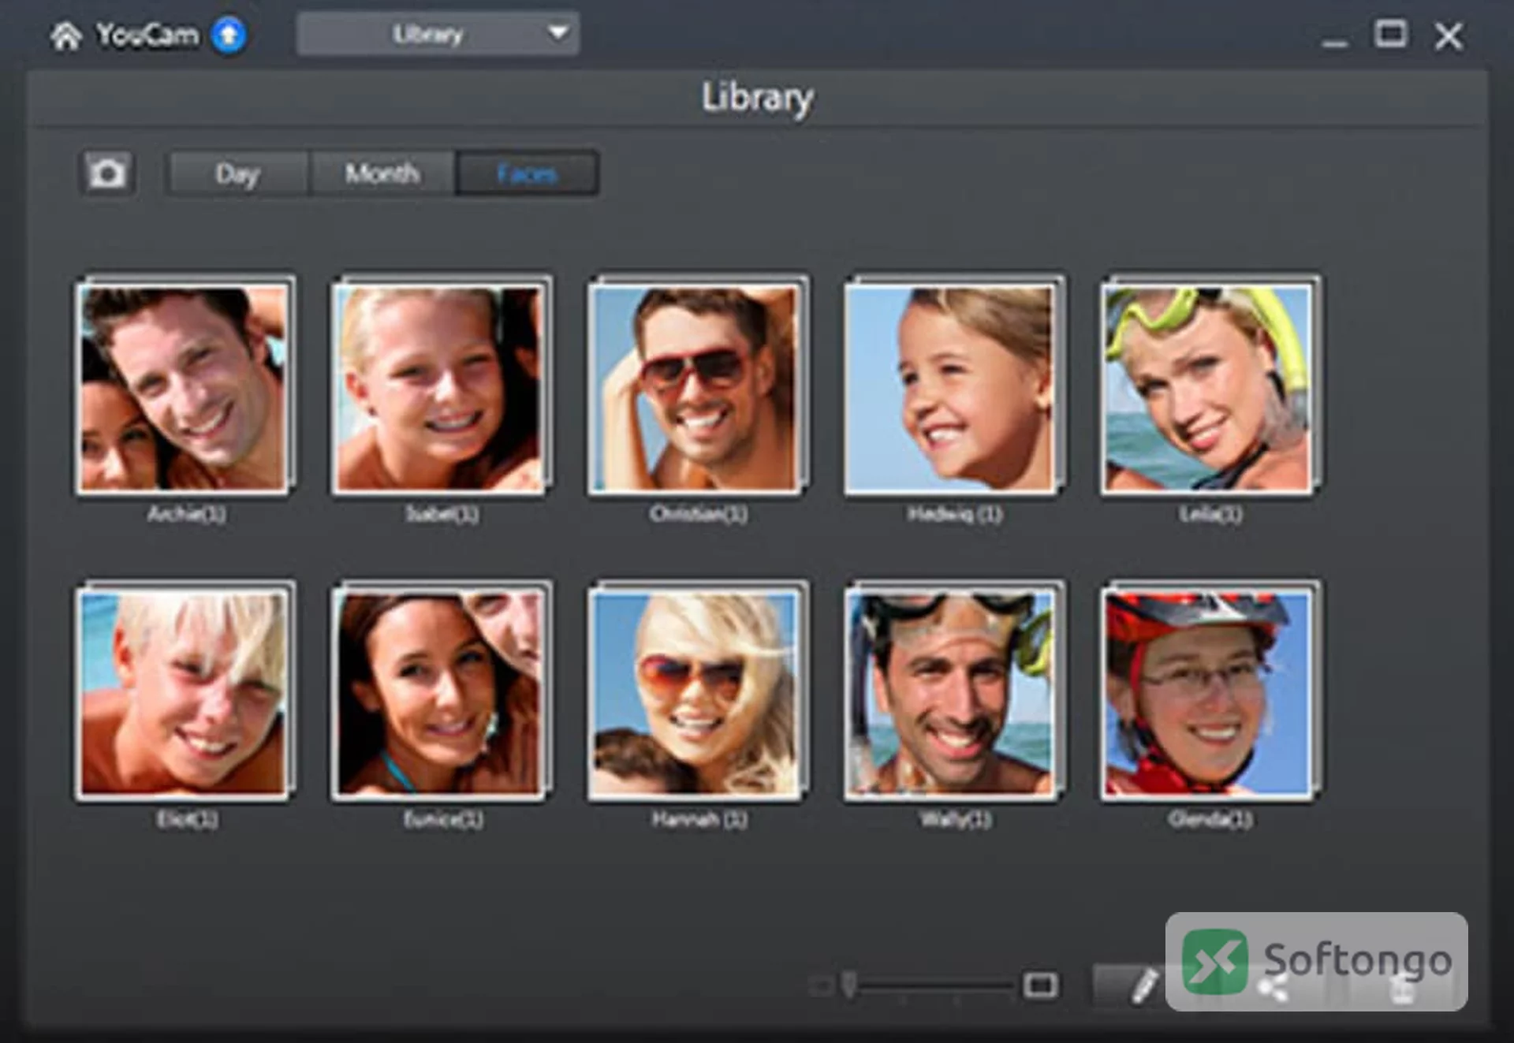Select the Faces view tab
Image resolution: width=1514 pixels, height=1043 pixels.
tap(527, 173)
